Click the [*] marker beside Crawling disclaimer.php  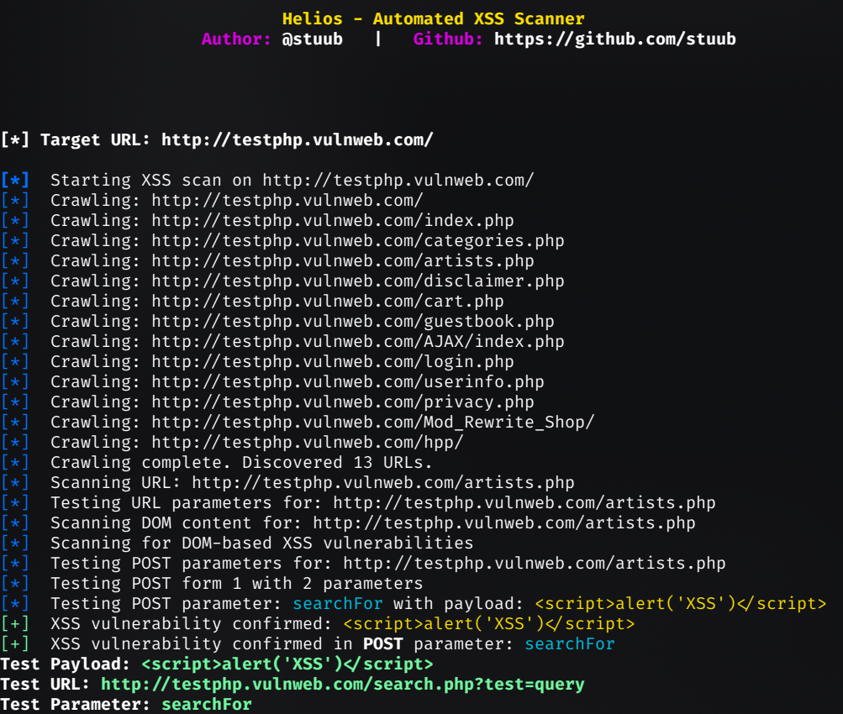coord(15,281)
